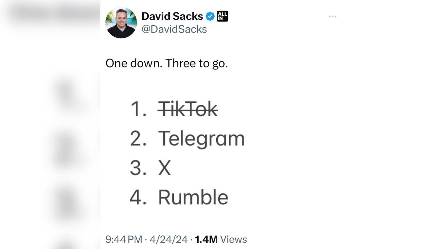
Task: Click the Views label
Action: pos(234,239)
